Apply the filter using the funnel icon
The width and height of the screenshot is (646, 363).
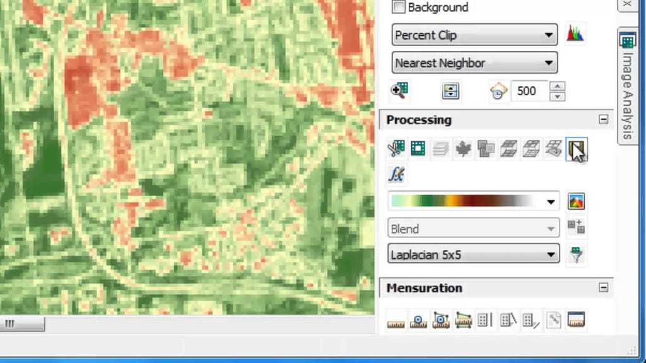[576, 254]
